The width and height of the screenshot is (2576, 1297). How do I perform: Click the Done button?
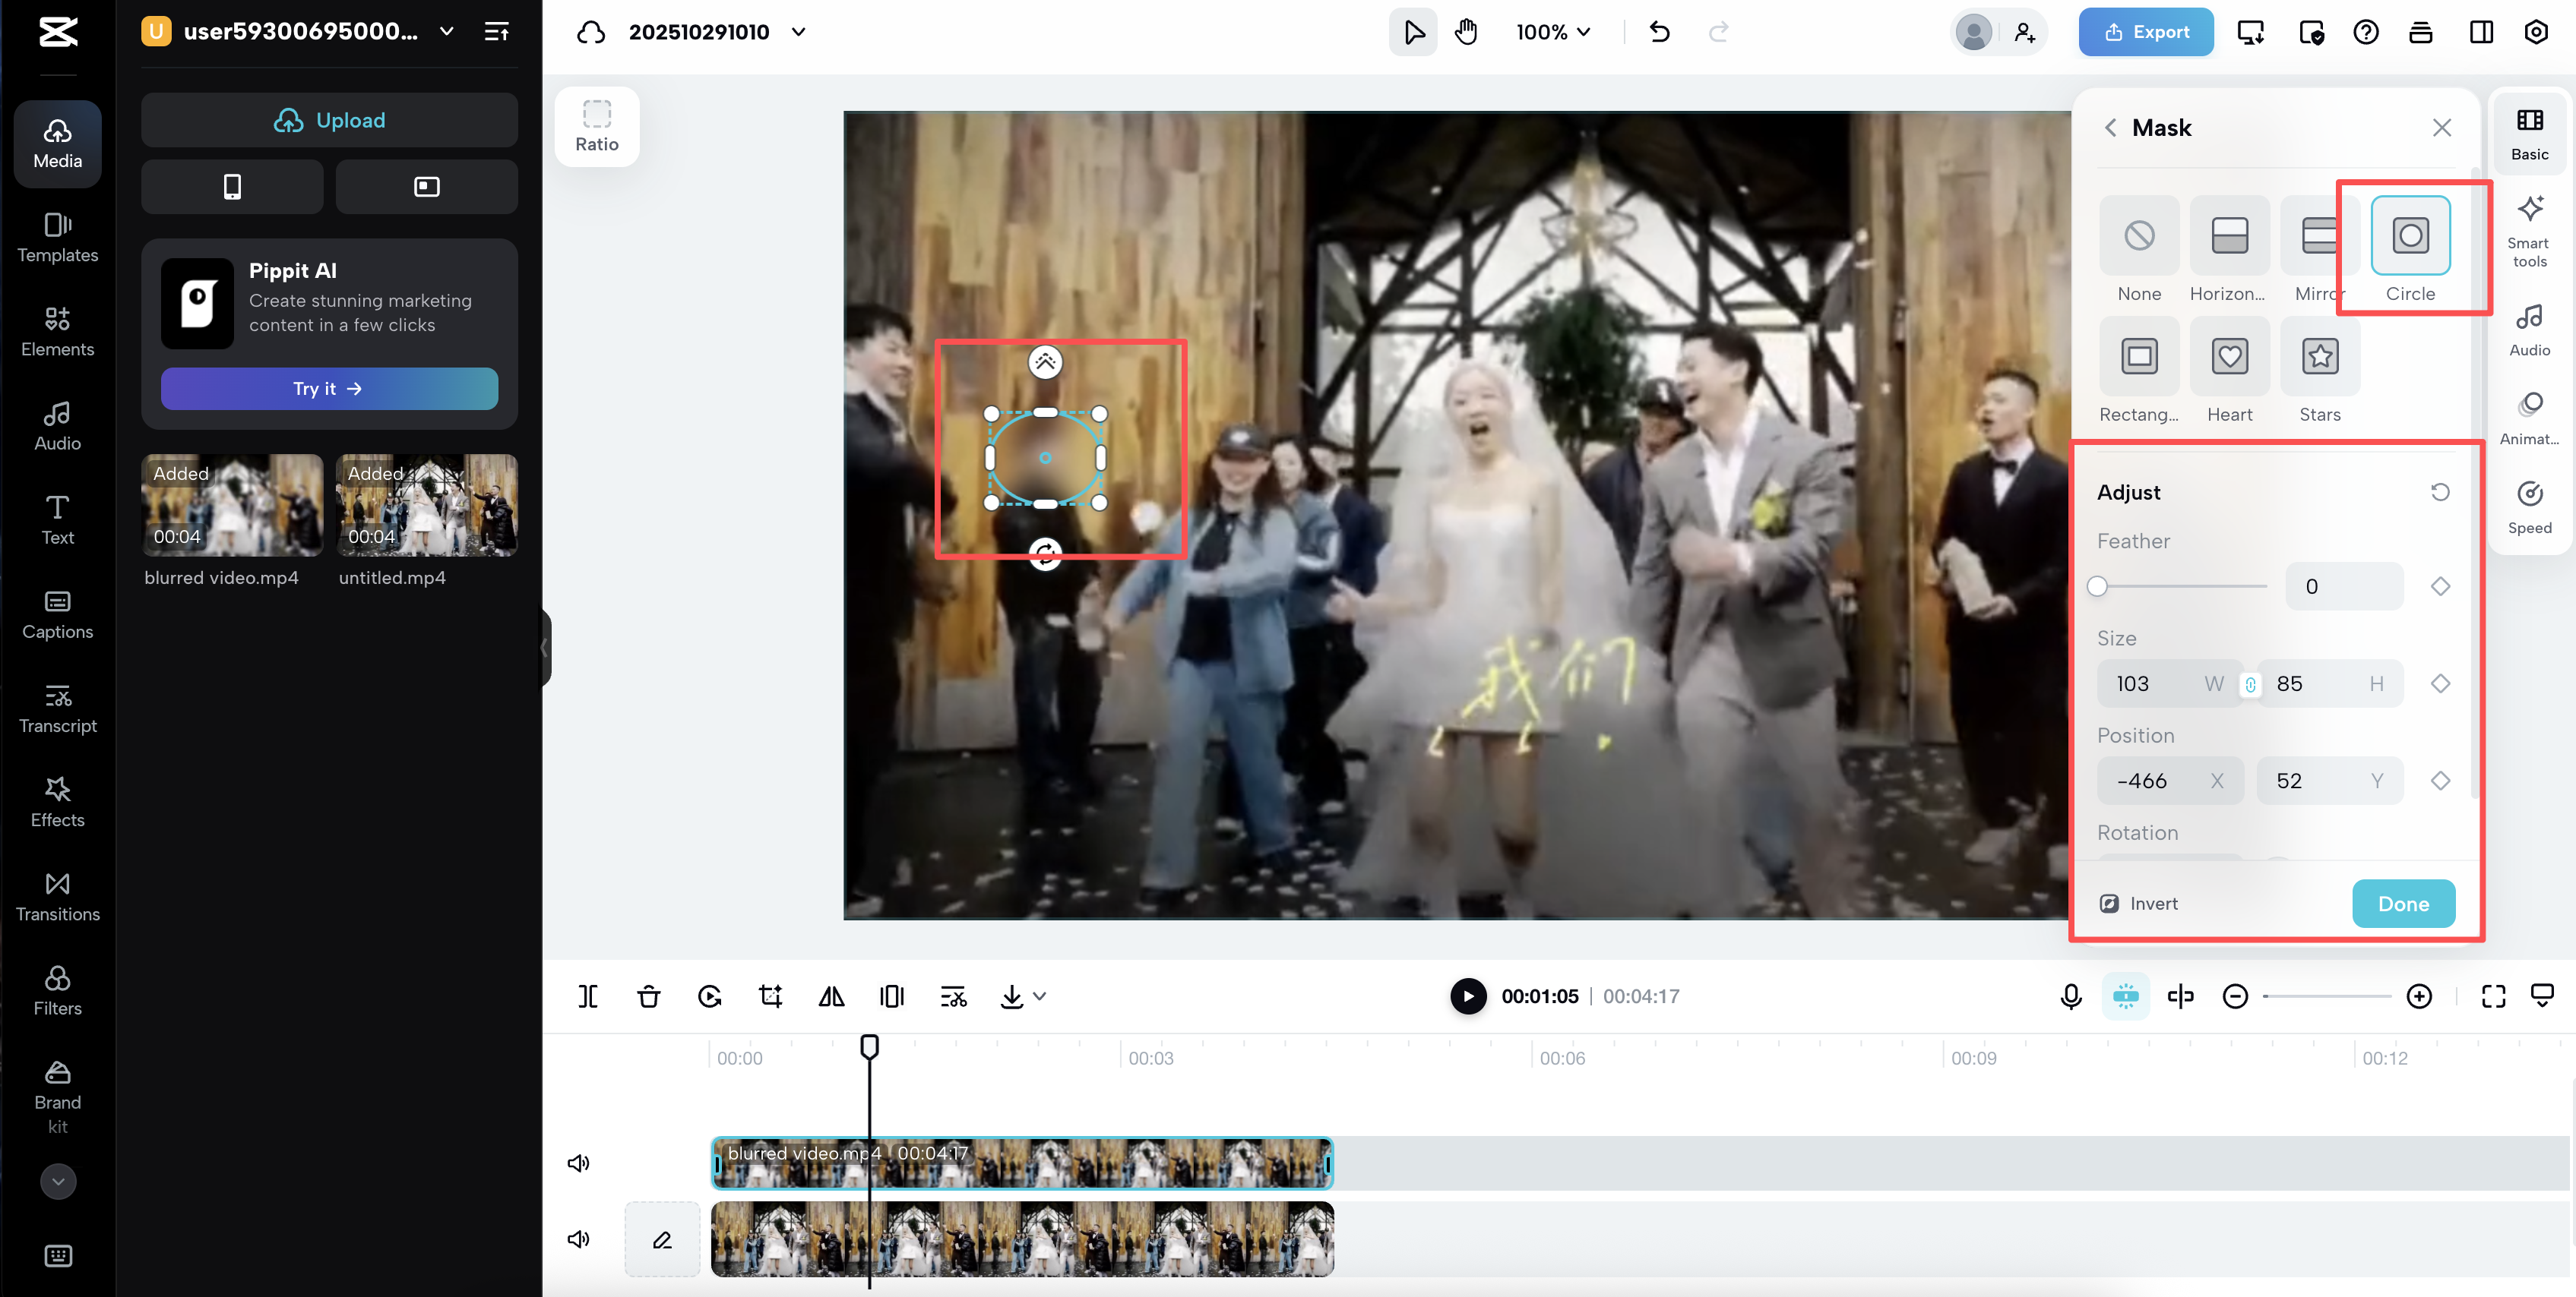coord(2402,904)
